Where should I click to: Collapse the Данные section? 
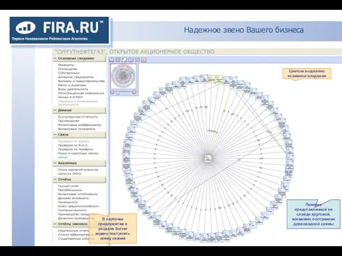pyautogui.click(x=55, y=110)
